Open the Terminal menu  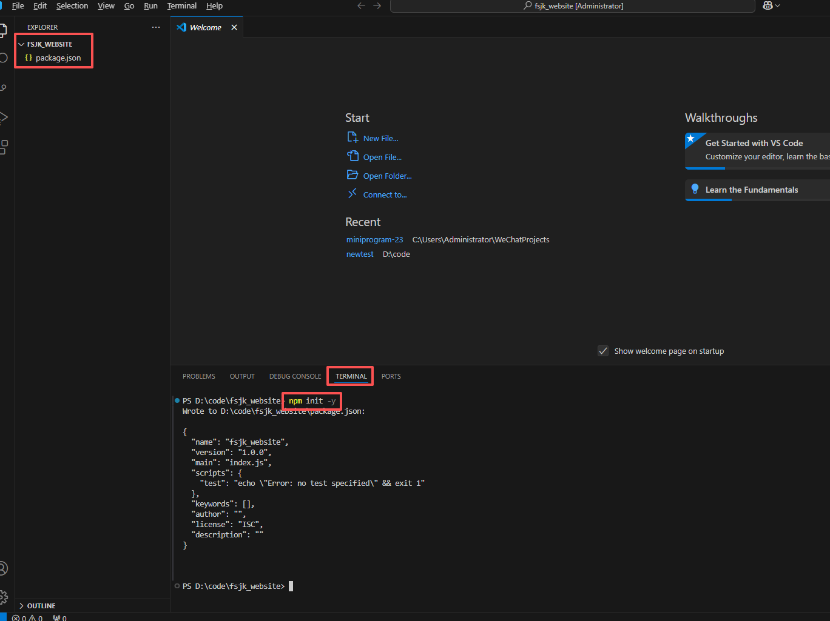[x=182, y=5]
